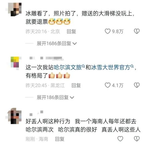Like the Beijing comment with 9.8万 likes
The width and height of the screenshot is (148, 144).
(108, 31)
